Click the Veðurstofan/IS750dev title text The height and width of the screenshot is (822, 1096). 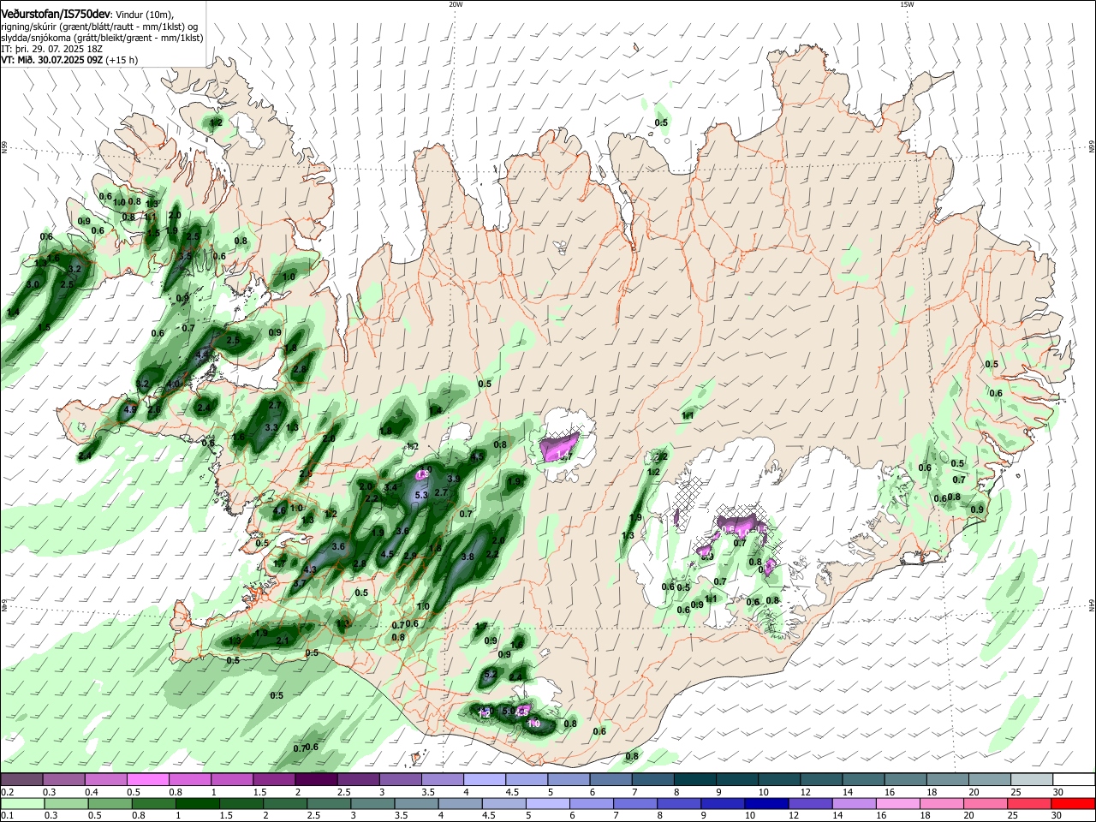click(56, 15)
